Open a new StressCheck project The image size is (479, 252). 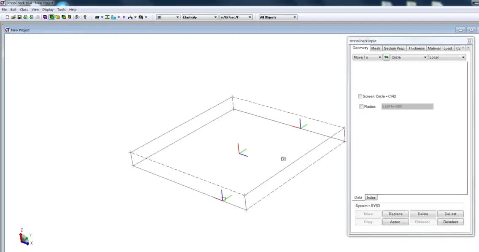pyautogui.click(x=8, y=17)
